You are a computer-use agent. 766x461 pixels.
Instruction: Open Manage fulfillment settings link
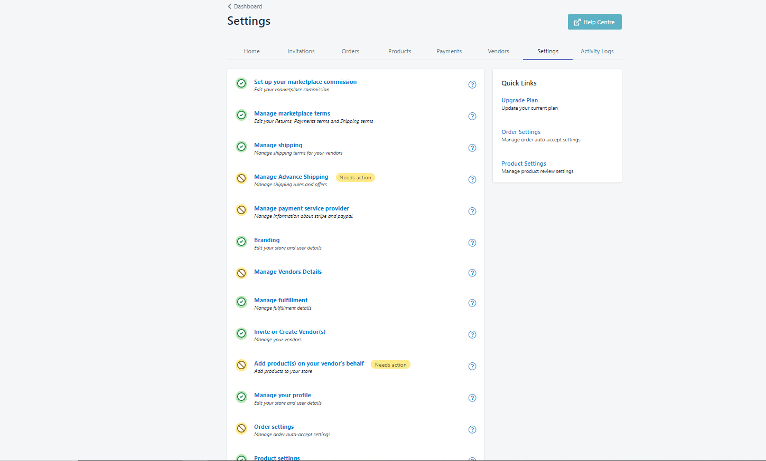tap(281, 300)
